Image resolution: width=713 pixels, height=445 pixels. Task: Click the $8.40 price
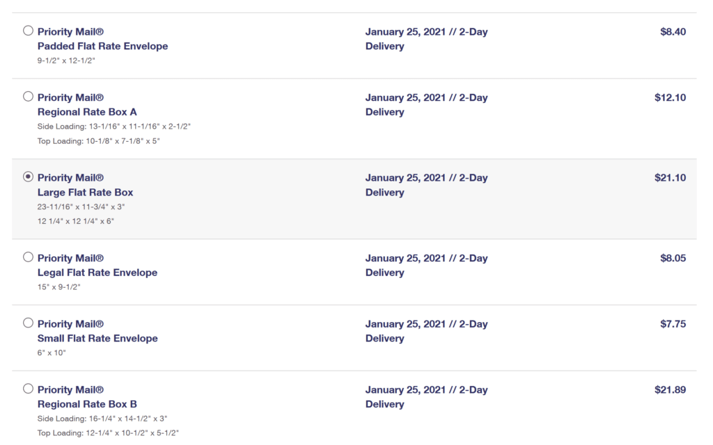coord(673,32)
